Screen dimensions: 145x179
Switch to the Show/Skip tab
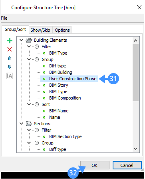click(40, 30)
